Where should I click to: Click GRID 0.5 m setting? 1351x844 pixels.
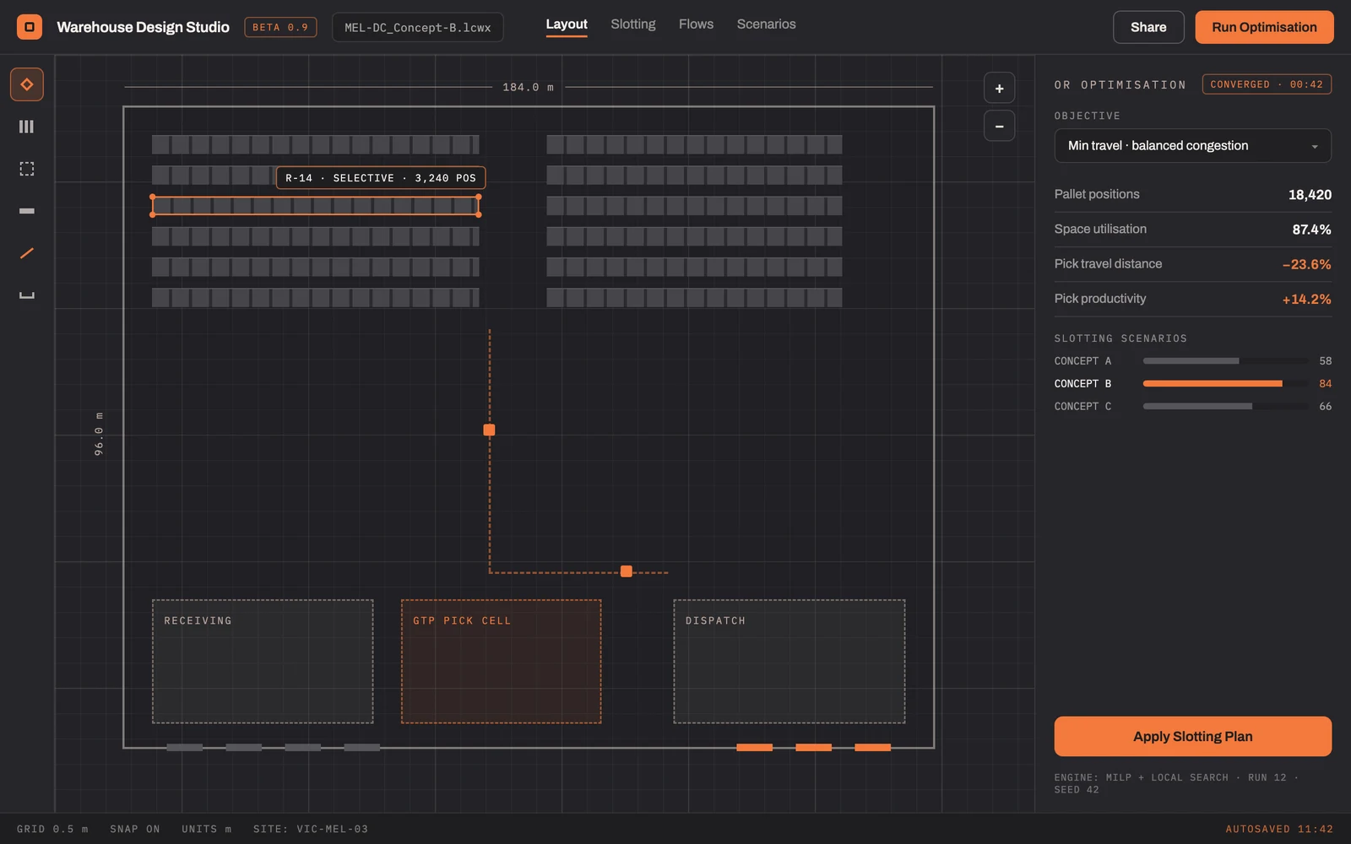pos(52,829)
